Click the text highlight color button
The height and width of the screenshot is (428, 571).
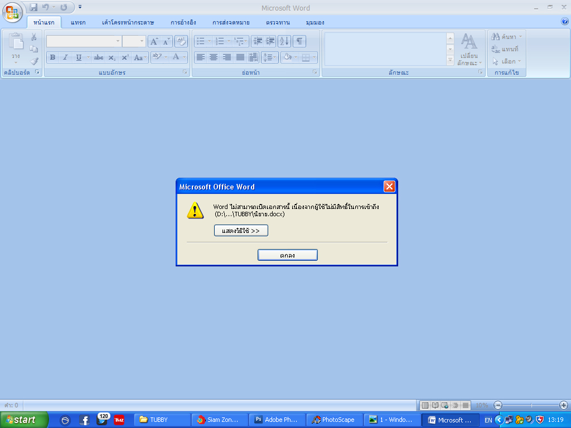pos(157,57)
